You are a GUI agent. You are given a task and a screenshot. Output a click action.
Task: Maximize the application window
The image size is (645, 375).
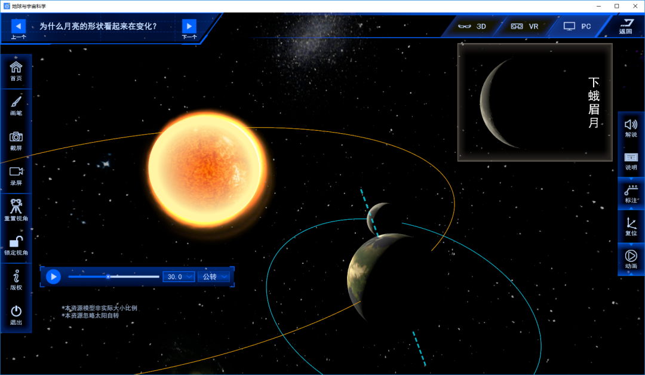coord(616,6)
